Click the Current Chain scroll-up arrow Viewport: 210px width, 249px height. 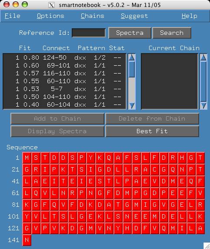click(x=203, y=58)
